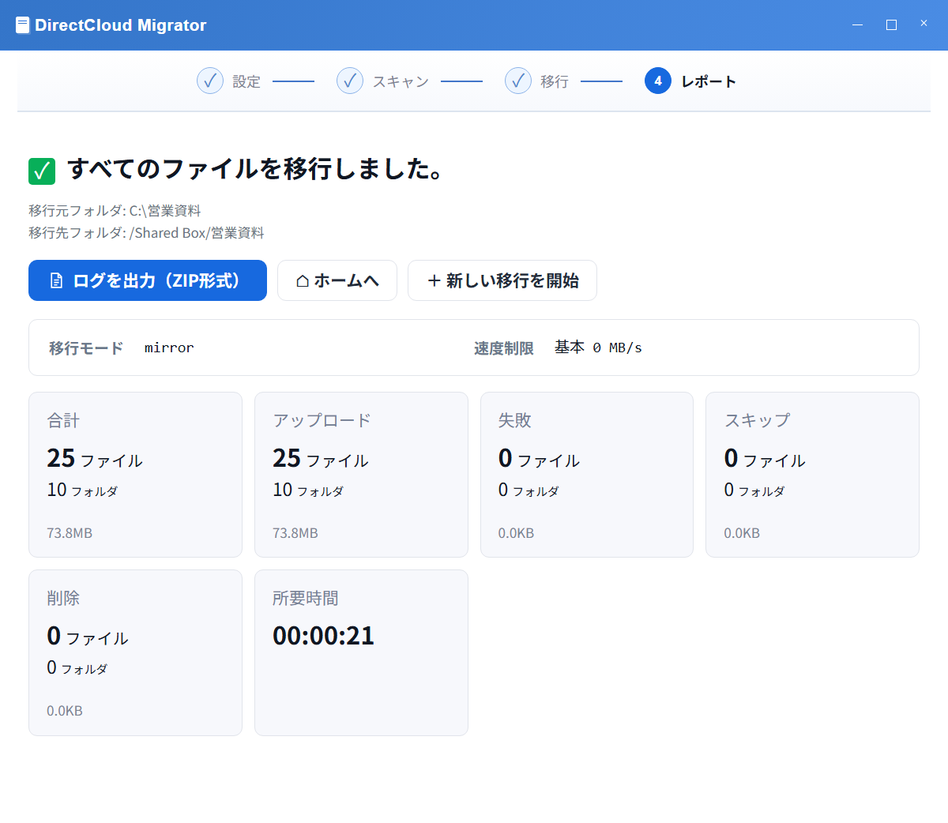This screenshot has height=823, width=948.
Task: Click the house icon on ホームへ button
Action: coord(303,280)
